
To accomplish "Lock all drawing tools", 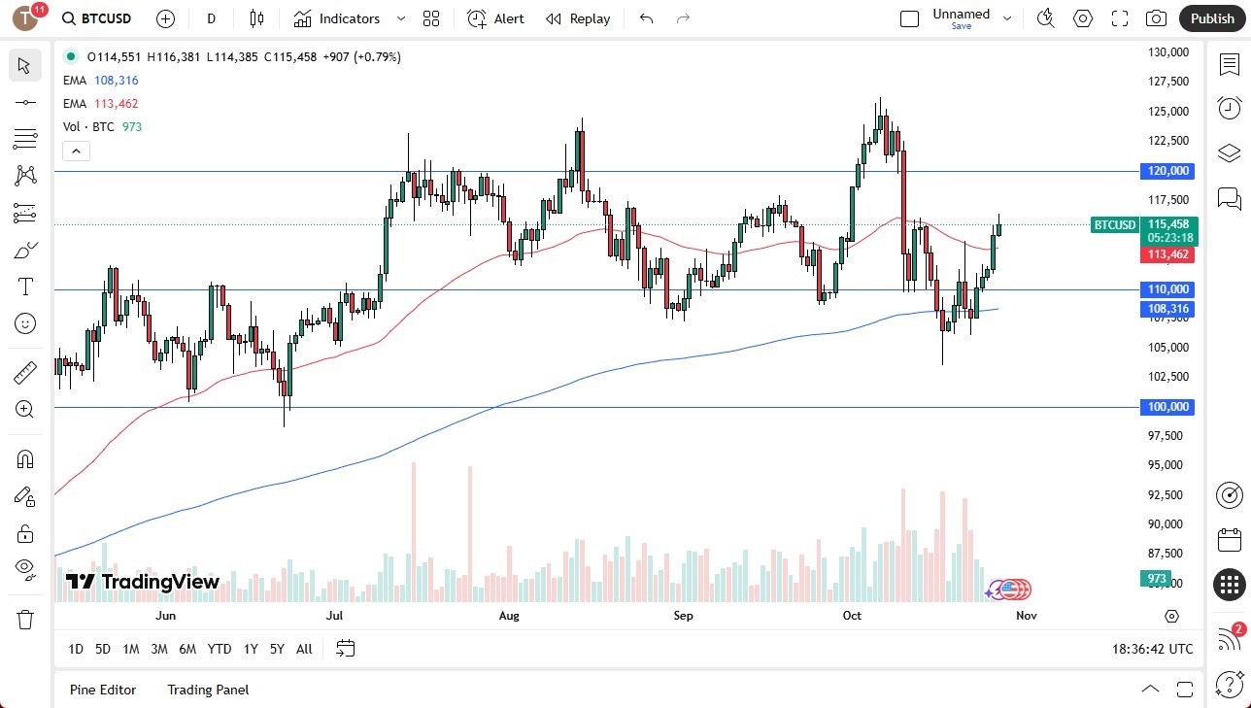I will click(x=24, y=532).
